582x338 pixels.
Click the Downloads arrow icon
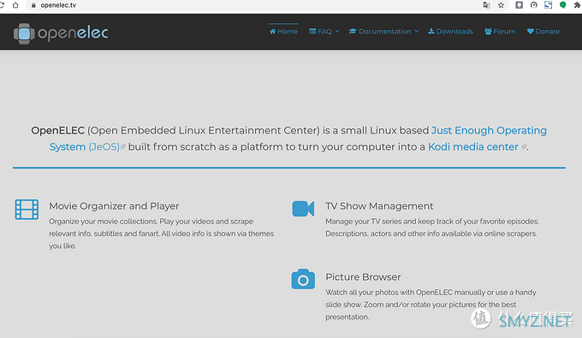pyautogui.click(x=431, y=31)
